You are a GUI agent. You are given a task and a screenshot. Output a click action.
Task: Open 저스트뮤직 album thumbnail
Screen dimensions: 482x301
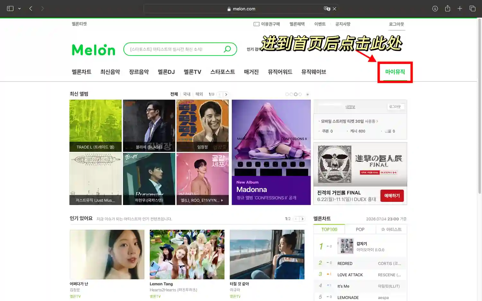click(95, 179)
